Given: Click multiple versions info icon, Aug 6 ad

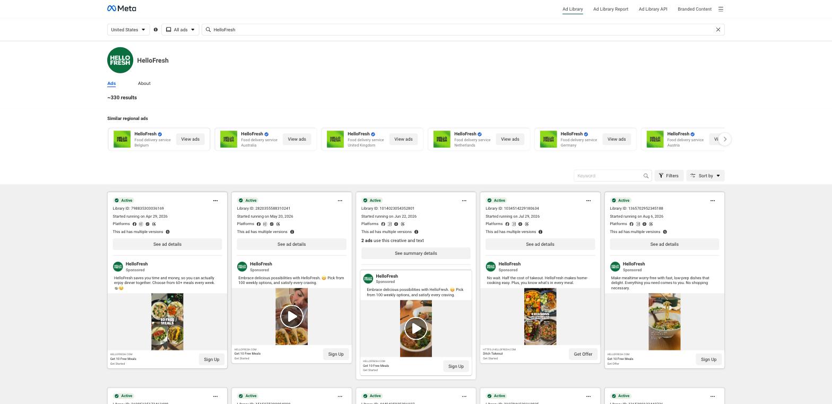Looking at the screenshot, I should [664, 232].
